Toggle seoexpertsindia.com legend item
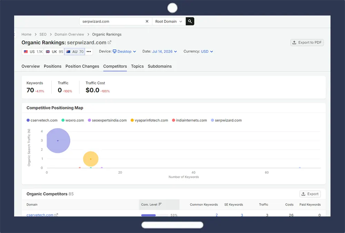This screenshot has height=233, width=345. pos(107,120)
